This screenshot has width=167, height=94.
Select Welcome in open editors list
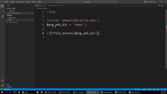(x=13, y=11)
